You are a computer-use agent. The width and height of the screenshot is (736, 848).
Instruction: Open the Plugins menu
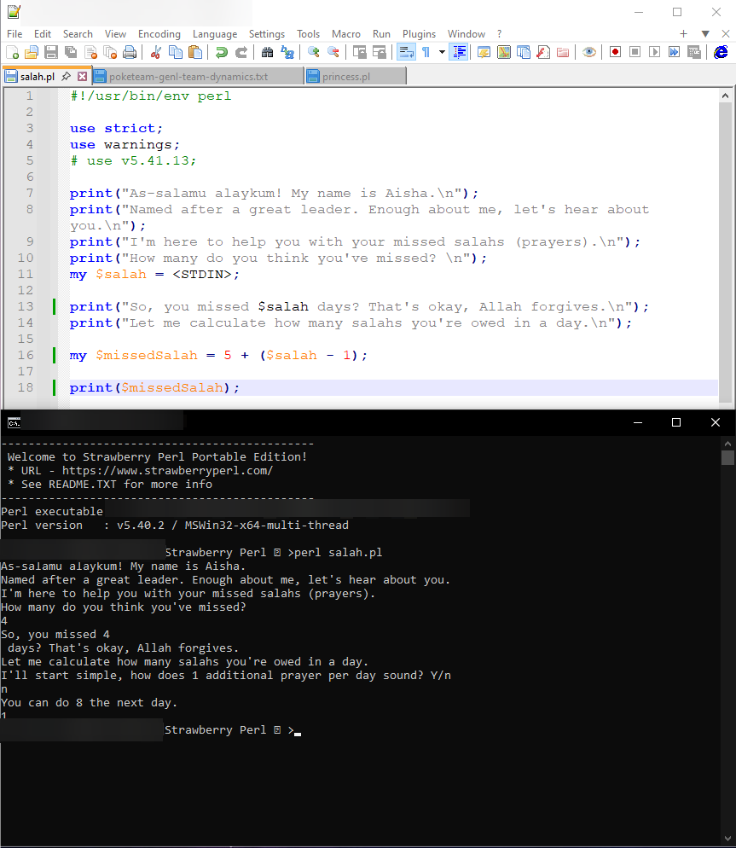pyautogui.click(x=419, y=34)
